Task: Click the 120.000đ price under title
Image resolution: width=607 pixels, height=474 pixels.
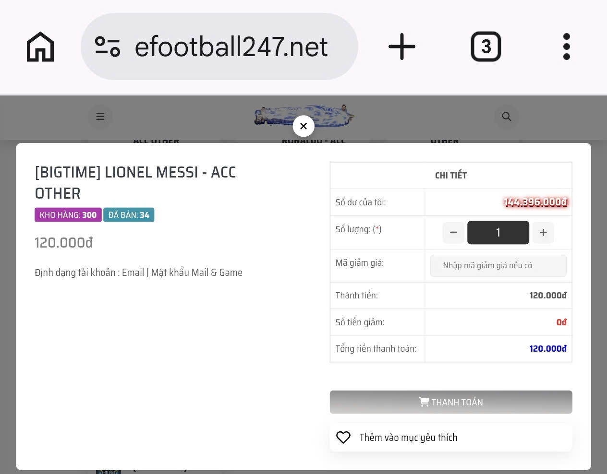Action: 64,243
